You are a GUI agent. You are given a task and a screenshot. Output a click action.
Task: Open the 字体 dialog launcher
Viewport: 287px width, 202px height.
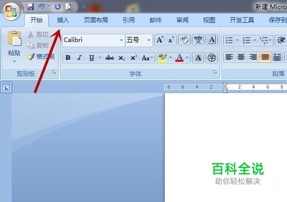coord(215,72)
